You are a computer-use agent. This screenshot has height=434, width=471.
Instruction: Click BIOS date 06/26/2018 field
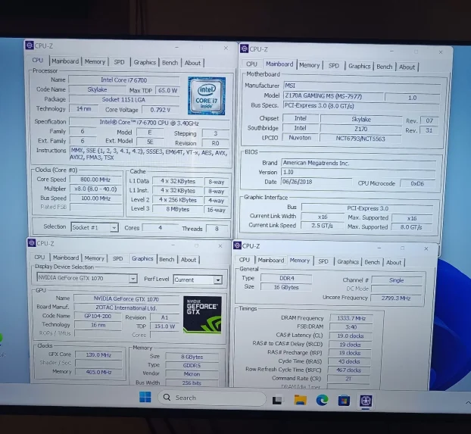317,182
